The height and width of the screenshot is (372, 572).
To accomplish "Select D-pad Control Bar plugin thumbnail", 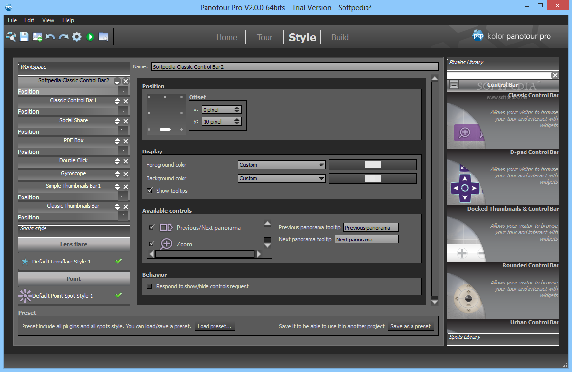I will click(x=503, y=177).
